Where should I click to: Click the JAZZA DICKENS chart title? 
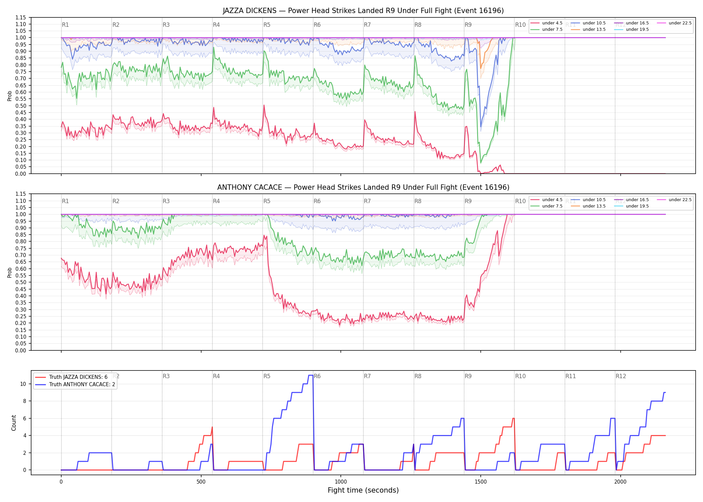363,11
